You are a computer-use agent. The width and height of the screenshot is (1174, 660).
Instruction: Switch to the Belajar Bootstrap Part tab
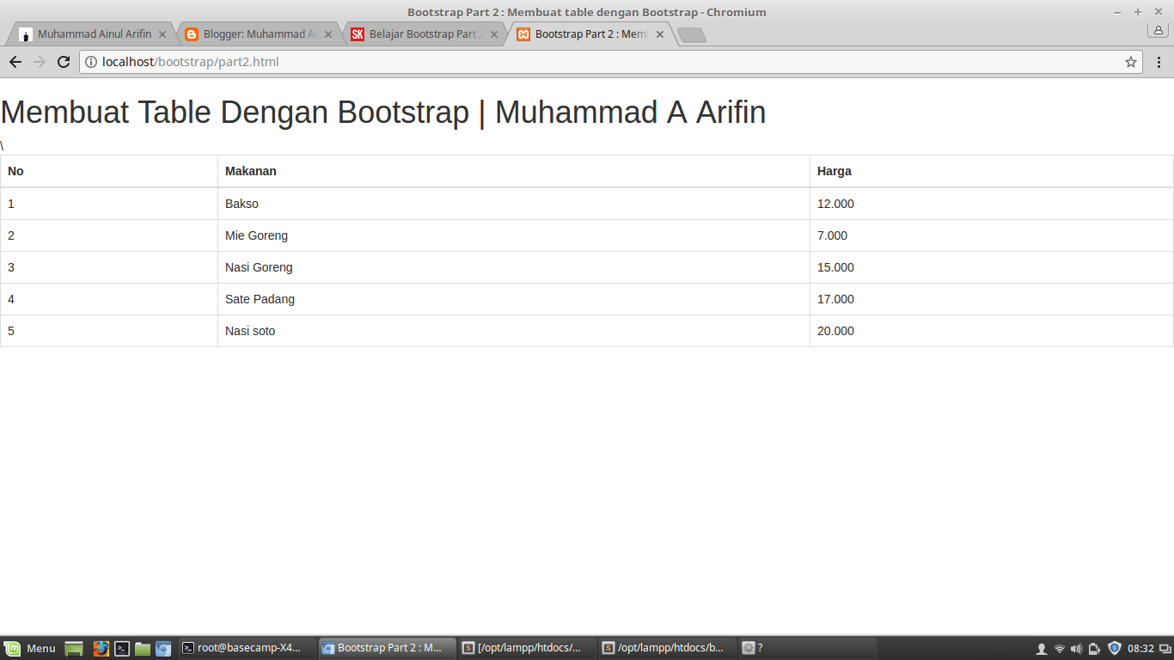coord(421,34)
